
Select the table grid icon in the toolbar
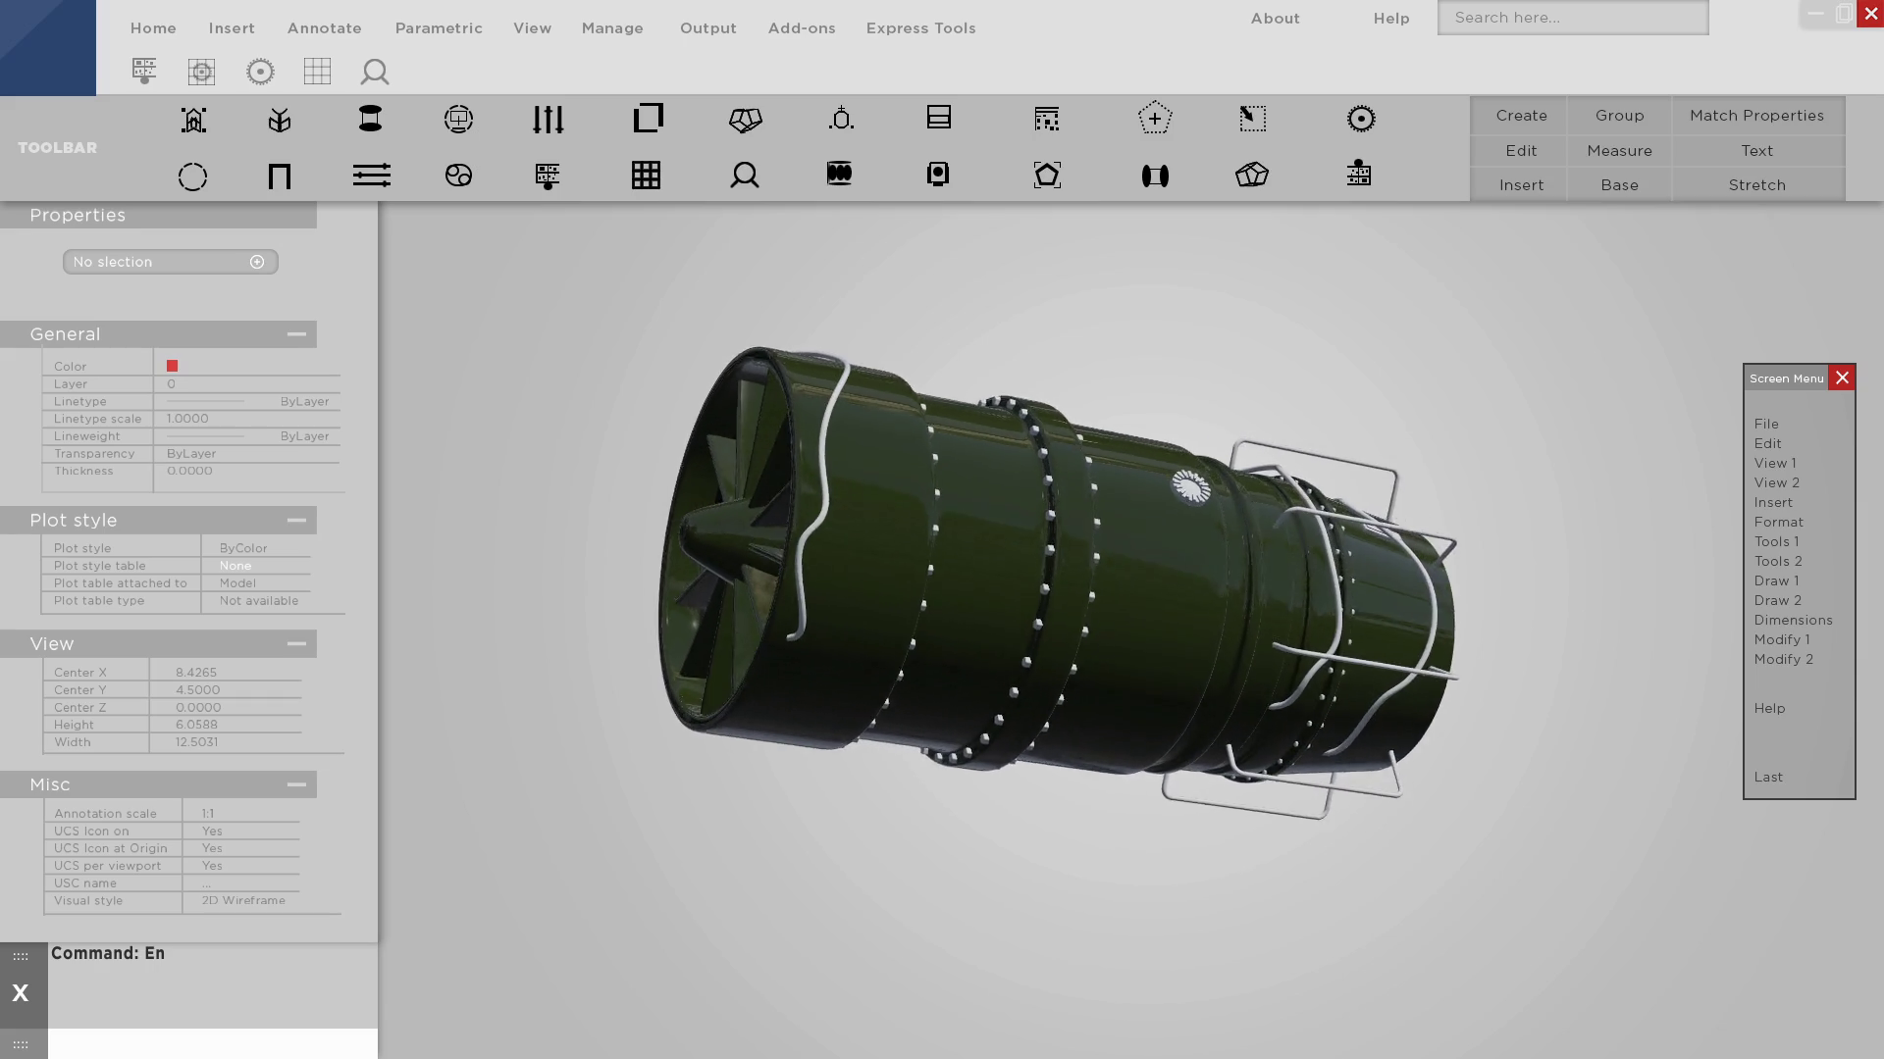(646, 176)
